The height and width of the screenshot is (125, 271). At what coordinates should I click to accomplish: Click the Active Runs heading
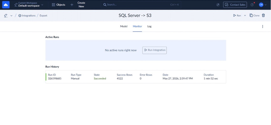(52, 37)
